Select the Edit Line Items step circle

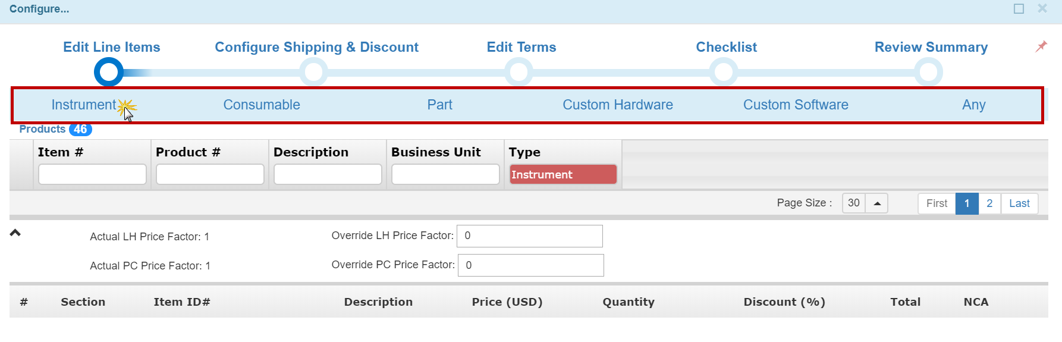[x=109, y=73]
